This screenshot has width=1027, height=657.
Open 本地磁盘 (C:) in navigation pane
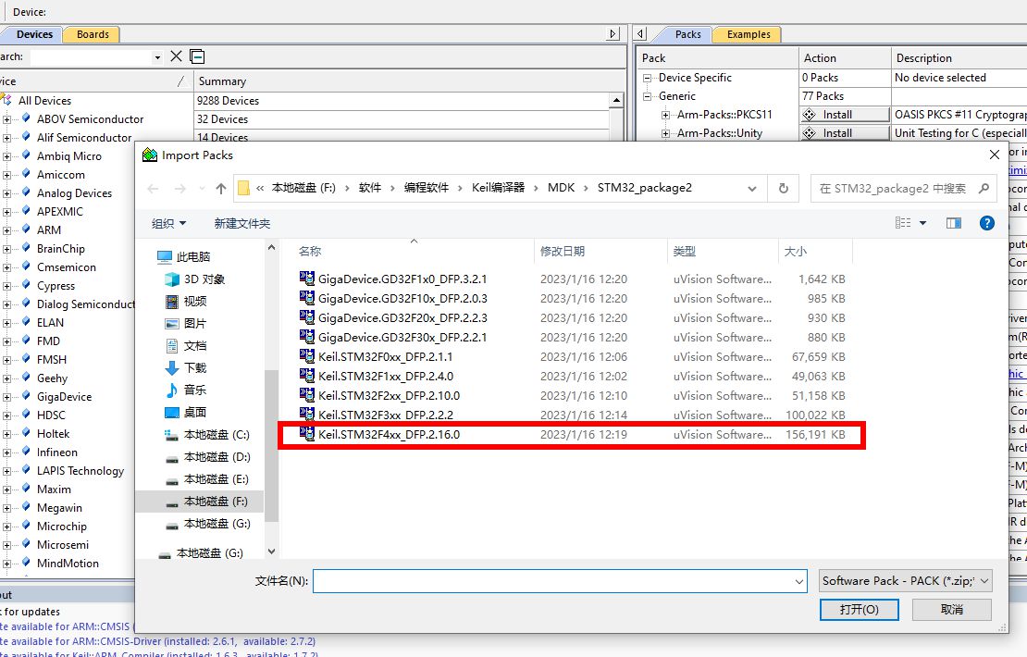pos(217,435)
